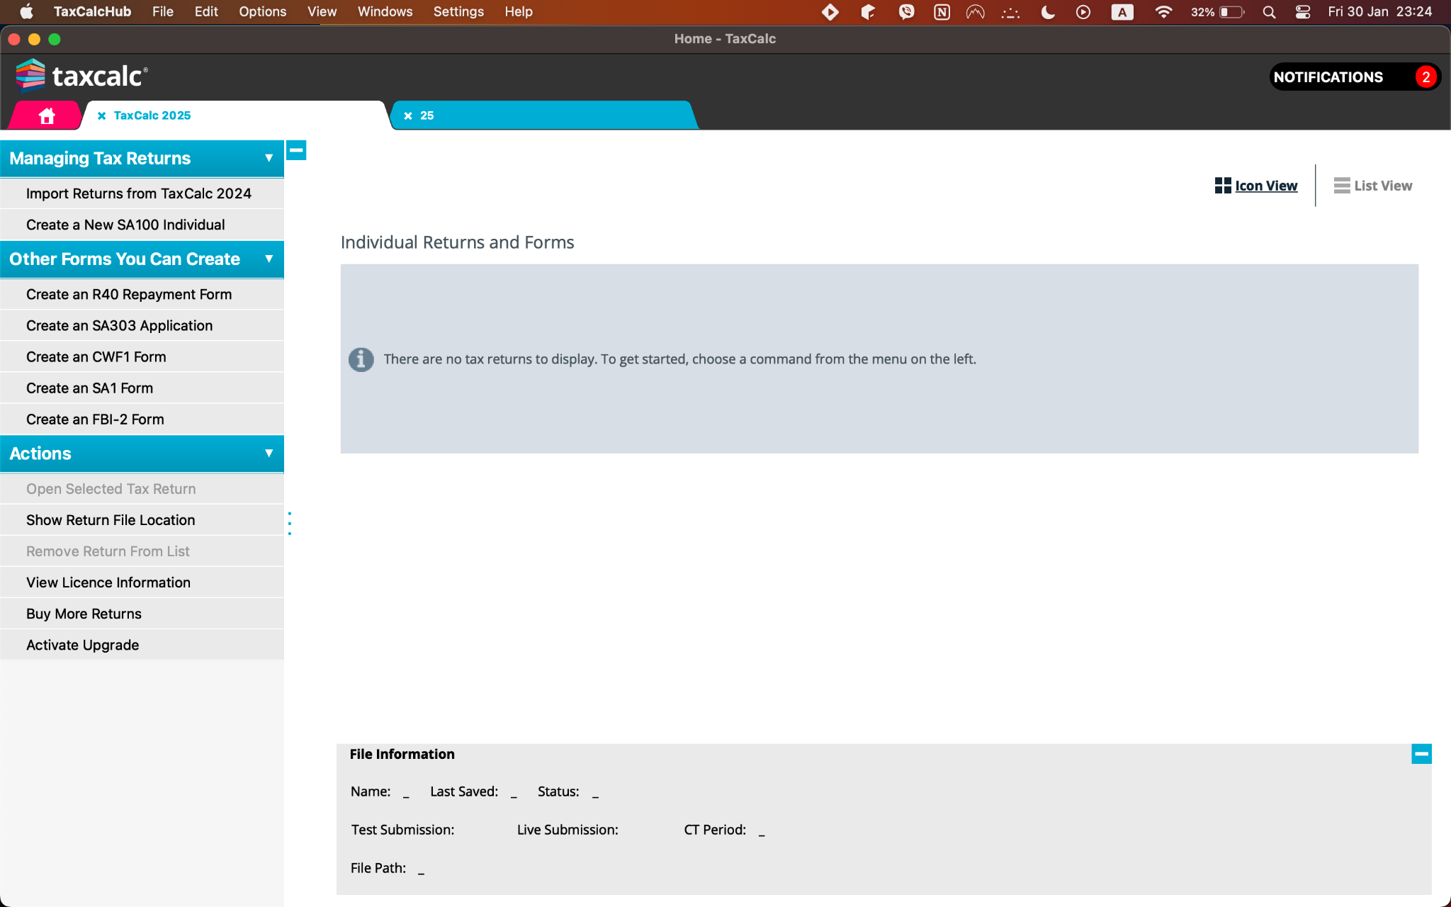Close the tab labeled 25
This screenshot has height=907, width=1451.
[x=408, y=116]
